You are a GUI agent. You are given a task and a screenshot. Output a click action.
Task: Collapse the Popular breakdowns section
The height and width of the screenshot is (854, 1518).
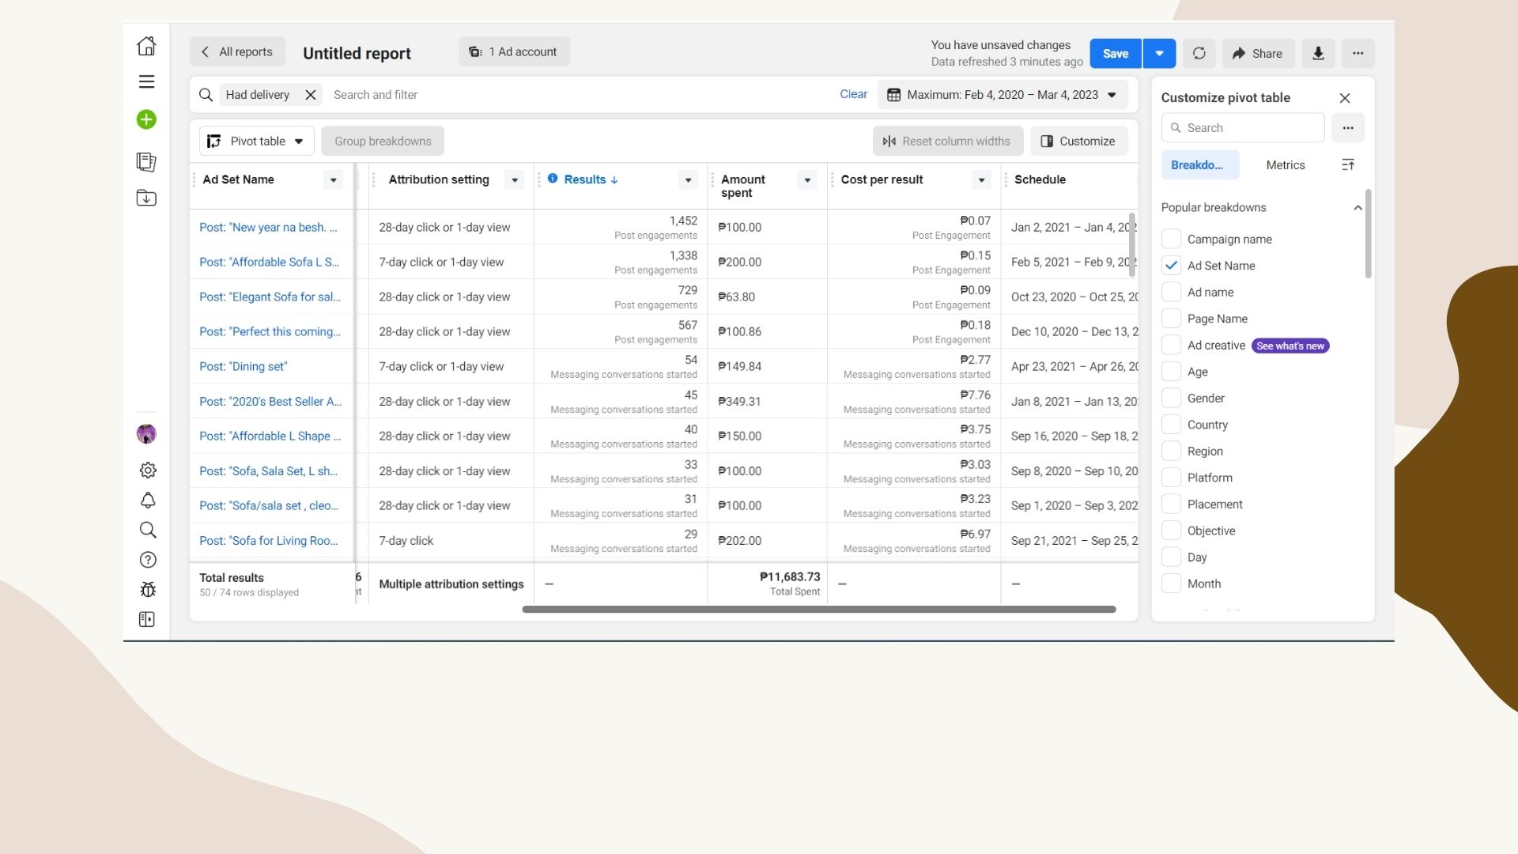coord(1358,208)
